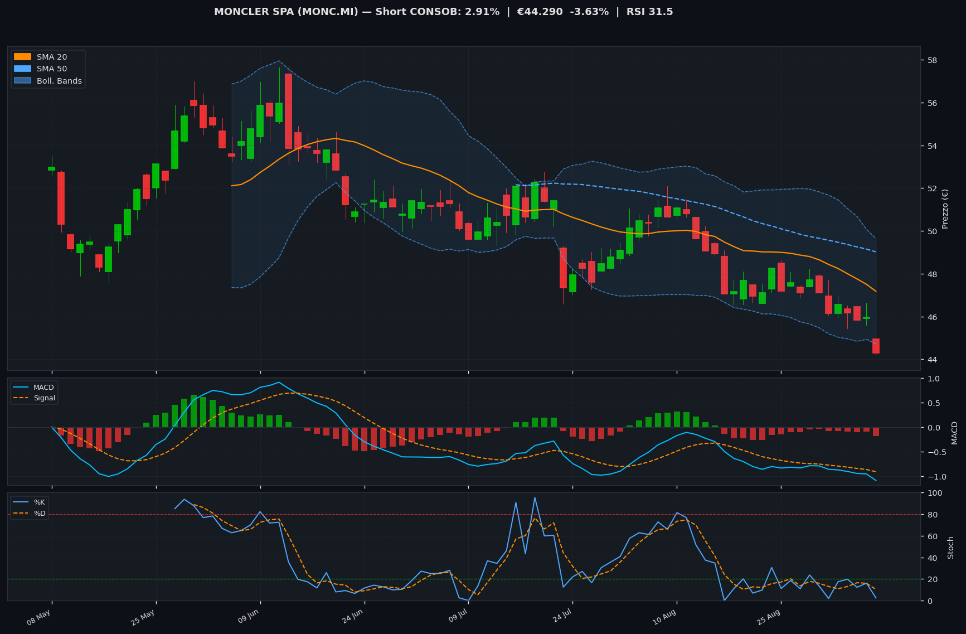Click 'Short CONSOB: 2.91%' in the title

click(x=438, y=12)
